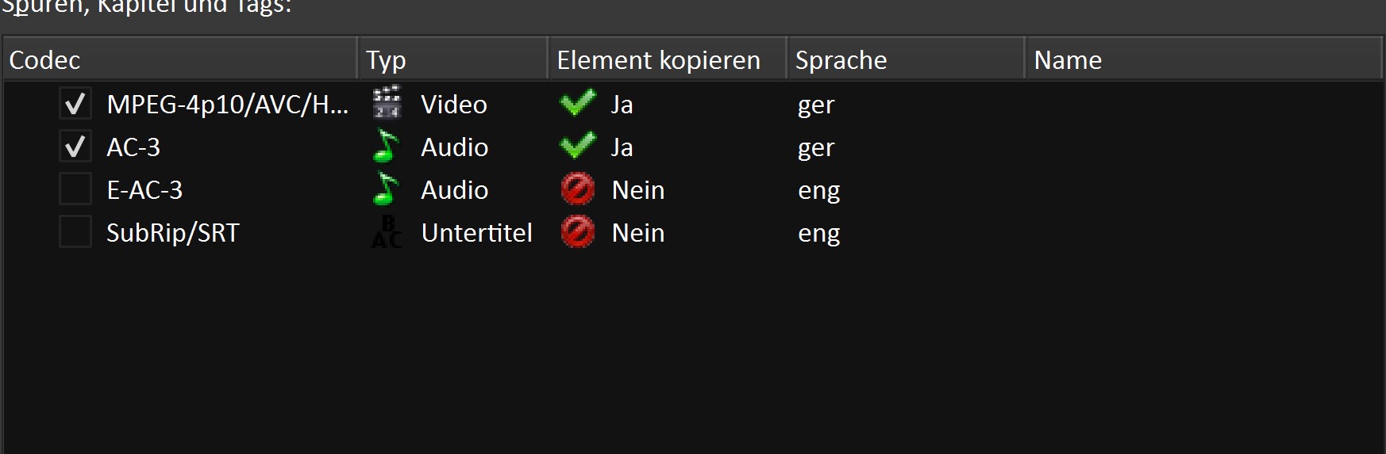Click the green music note icon for AC-3
Viewport: 1386px width, 454px height.
point(387,147)
